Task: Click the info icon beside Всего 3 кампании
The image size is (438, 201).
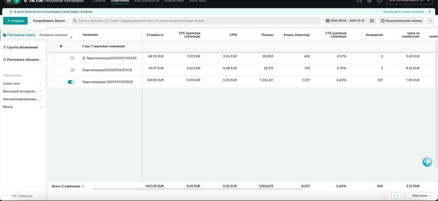Action: click(83, 186)
